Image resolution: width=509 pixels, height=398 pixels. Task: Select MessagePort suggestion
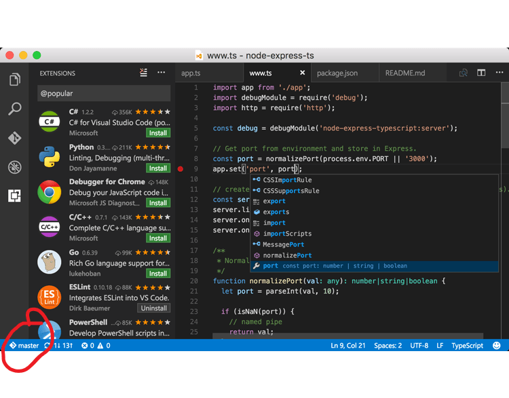pyautogui.click(x=375, y=245)
